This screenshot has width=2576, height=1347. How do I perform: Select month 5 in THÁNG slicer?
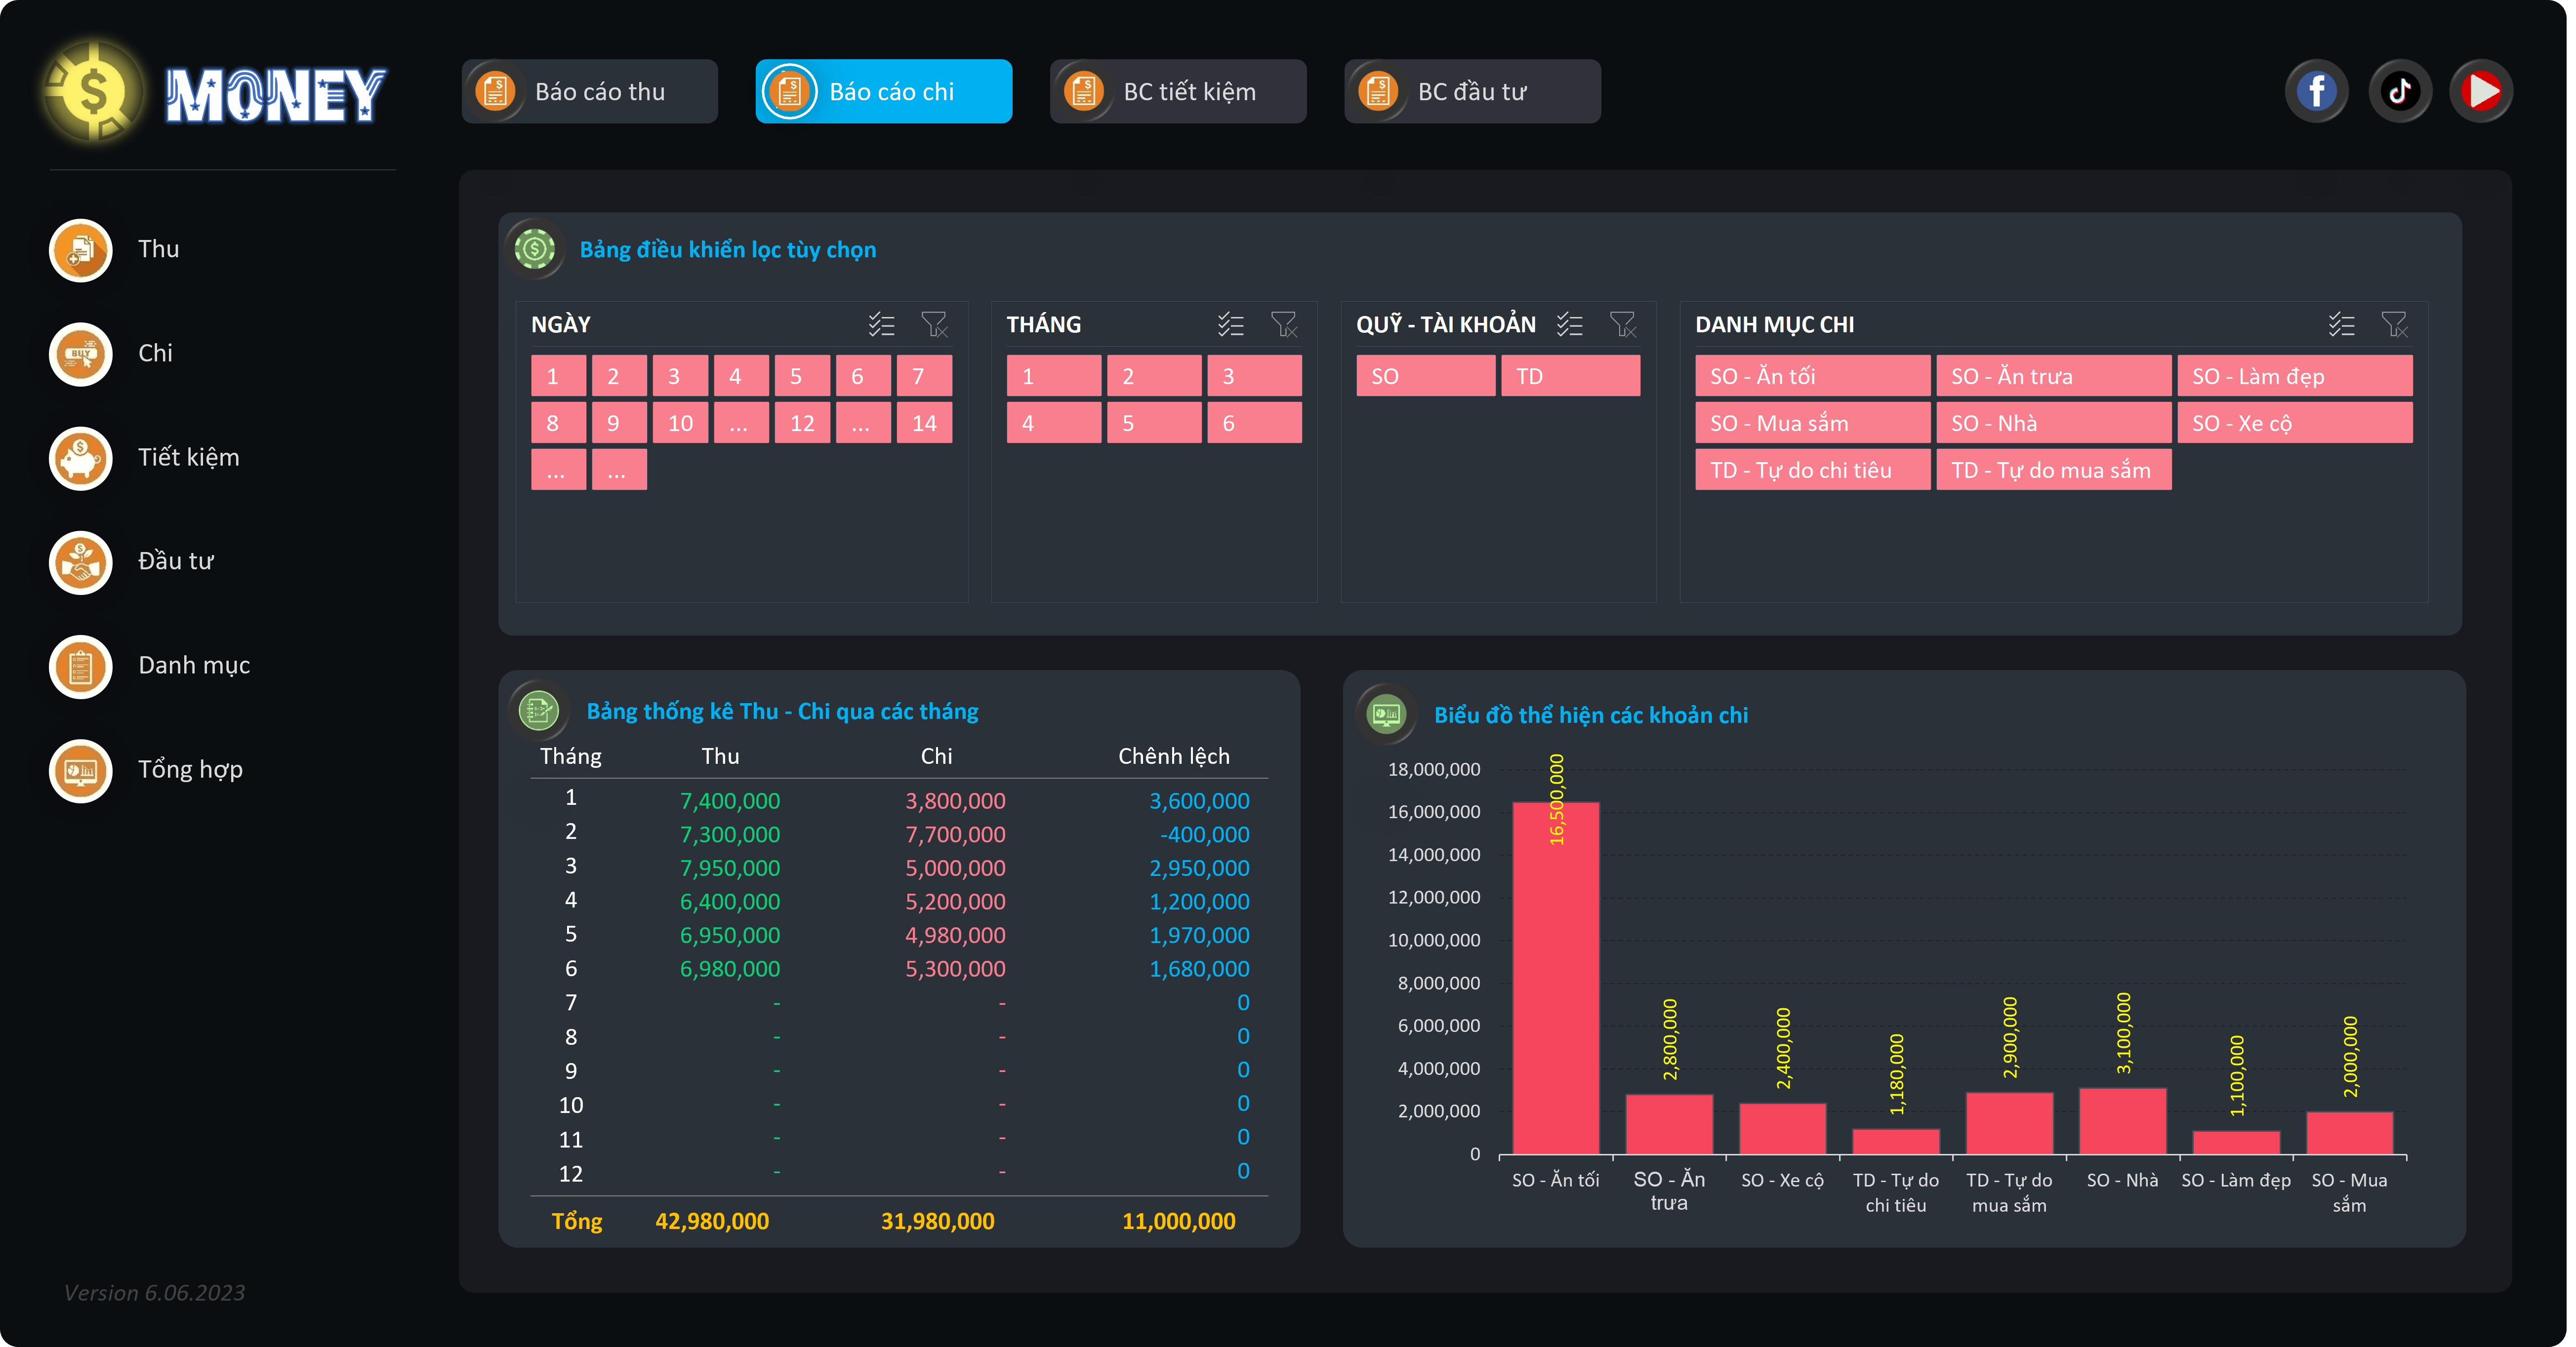[1154, 423]
